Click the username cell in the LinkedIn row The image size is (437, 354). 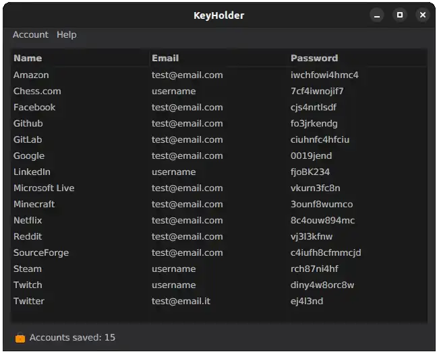[x=174, y=172]
